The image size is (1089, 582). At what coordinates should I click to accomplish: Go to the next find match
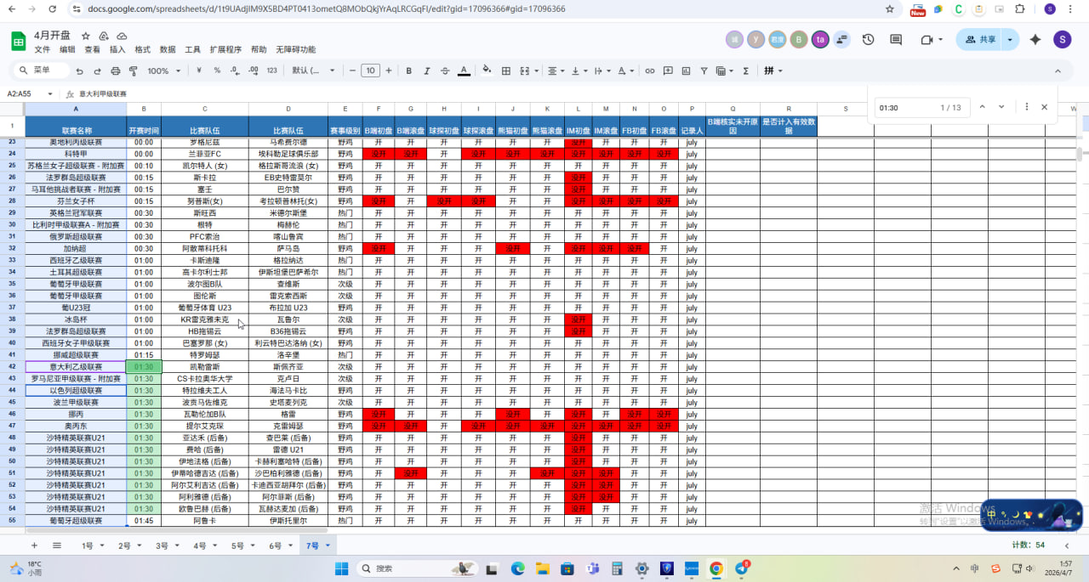tap(1001, 107)
